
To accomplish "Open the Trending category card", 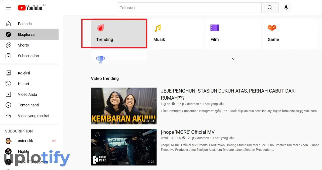I will pyautogui.click(x=118, y=34).
